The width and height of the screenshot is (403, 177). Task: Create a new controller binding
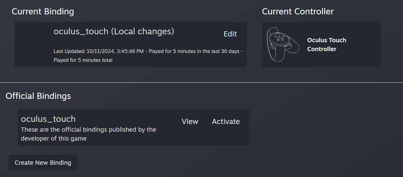pyautogui.click(x=43, y=162)
